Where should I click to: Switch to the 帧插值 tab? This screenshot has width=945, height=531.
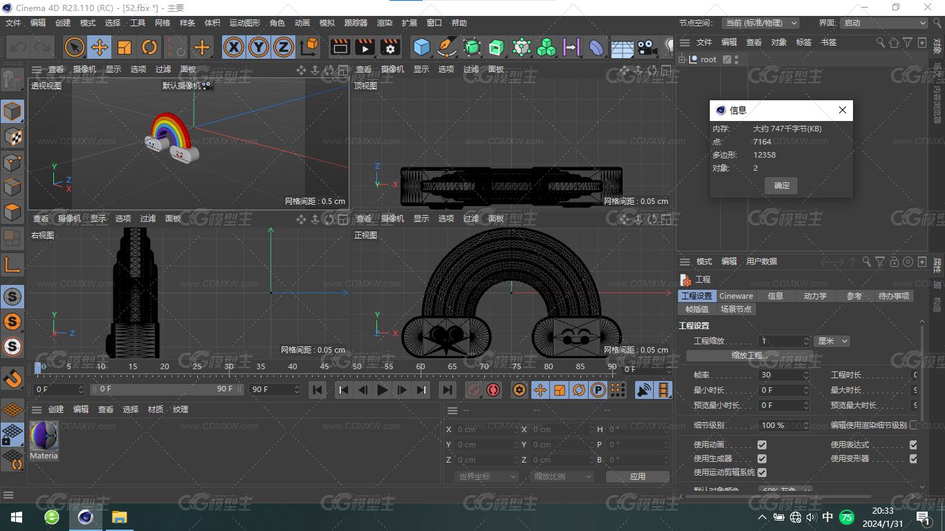697,309
